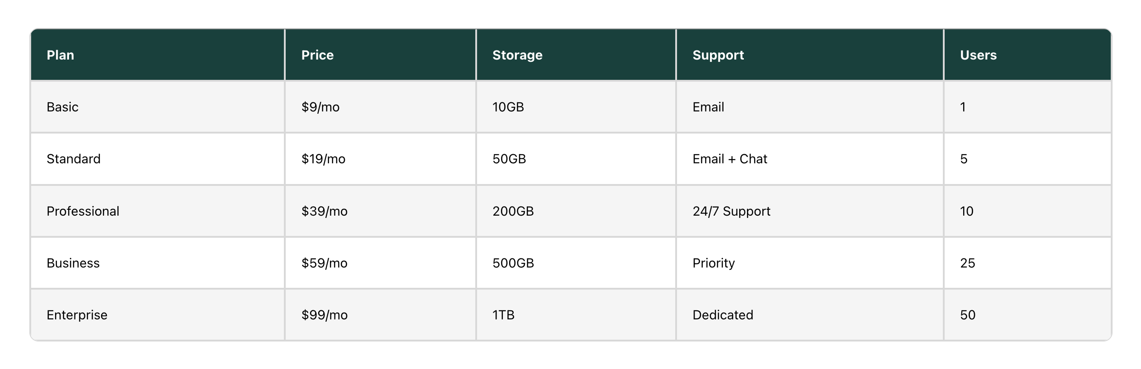
Task: Click the 24/7 Support cell
Action: 810,211
